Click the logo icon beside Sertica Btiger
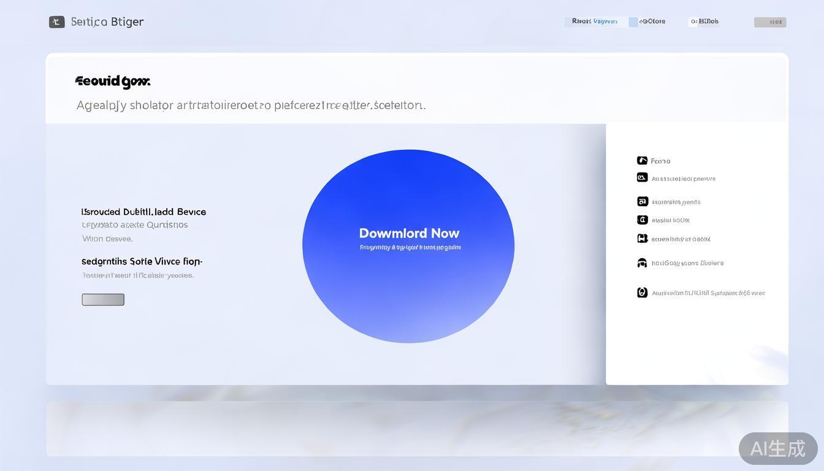This screenshot has height=471, width=824. (56, 22)
